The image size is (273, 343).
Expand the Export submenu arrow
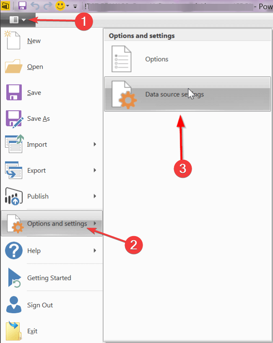coord(95,170)
